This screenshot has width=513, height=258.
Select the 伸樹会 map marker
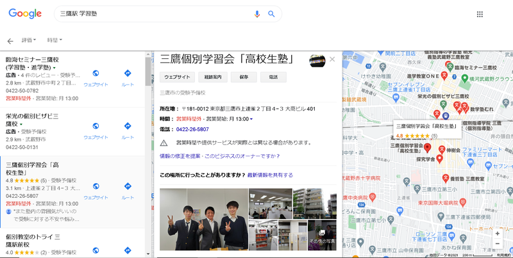pyautogui.click(x=442, y=150)
